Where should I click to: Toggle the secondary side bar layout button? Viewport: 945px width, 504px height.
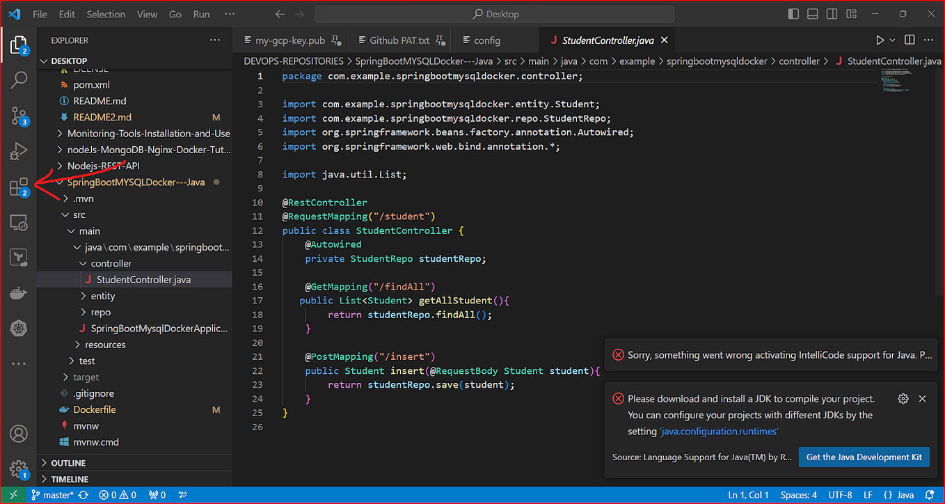[x=831, y=14]
